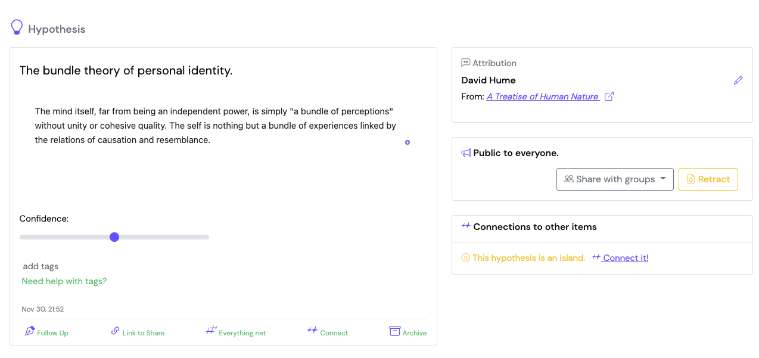Click the Nov 30, 21:52 timestamp
759x358 pixels.
pyautogui.click(x=43, y=309)
